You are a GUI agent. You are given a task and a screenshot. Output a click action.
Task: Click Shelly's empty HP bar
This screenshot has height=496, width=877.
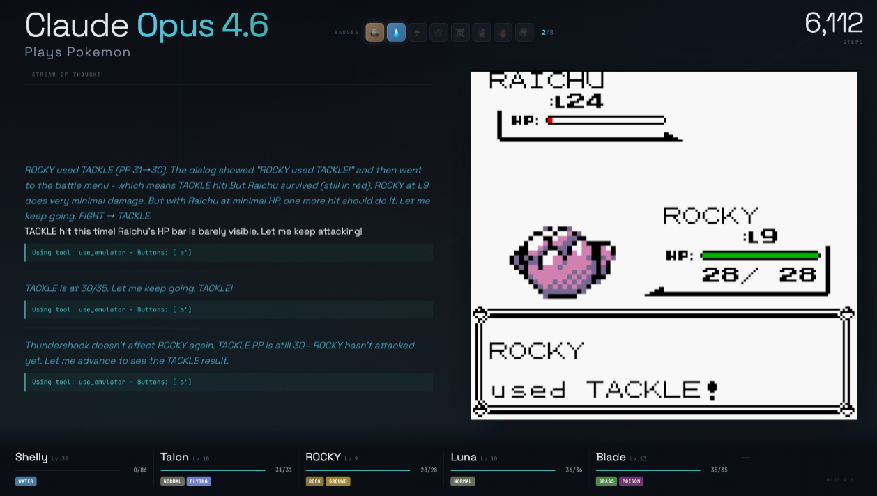click(68, 470)
